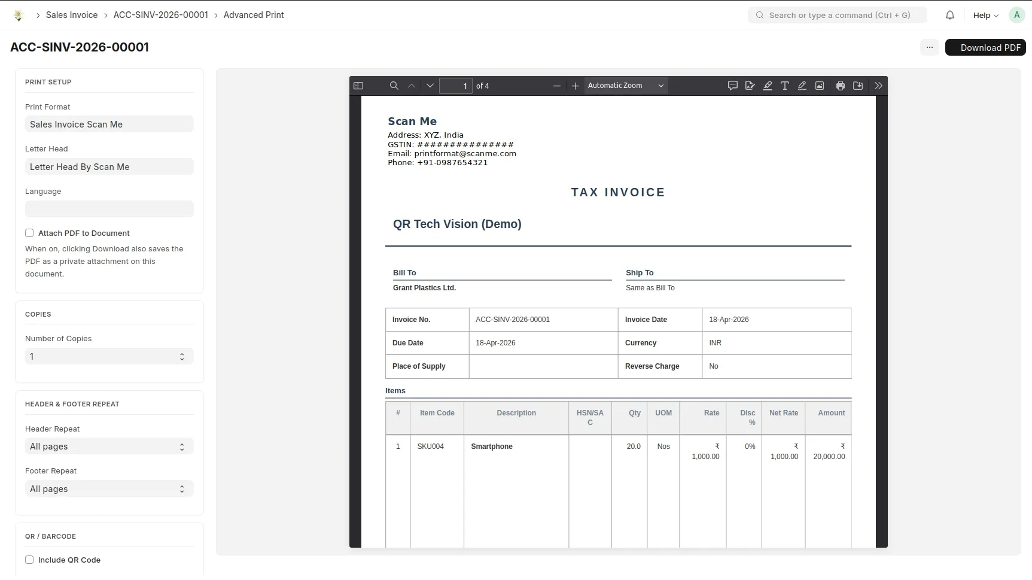Image resolution: width=1032 pixels, height=580 pixels.
Task: Zoom in the PDF preview
Action: click(x=575, y=86)
